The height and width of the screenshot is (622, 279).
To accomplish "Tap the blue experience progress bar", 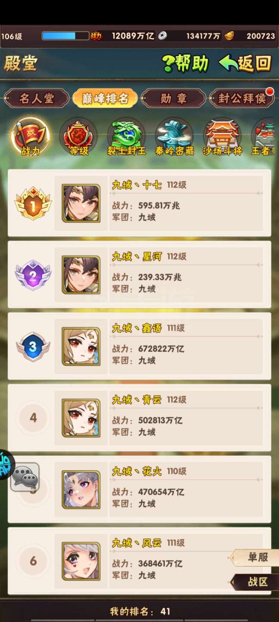I will coord(65,36).
